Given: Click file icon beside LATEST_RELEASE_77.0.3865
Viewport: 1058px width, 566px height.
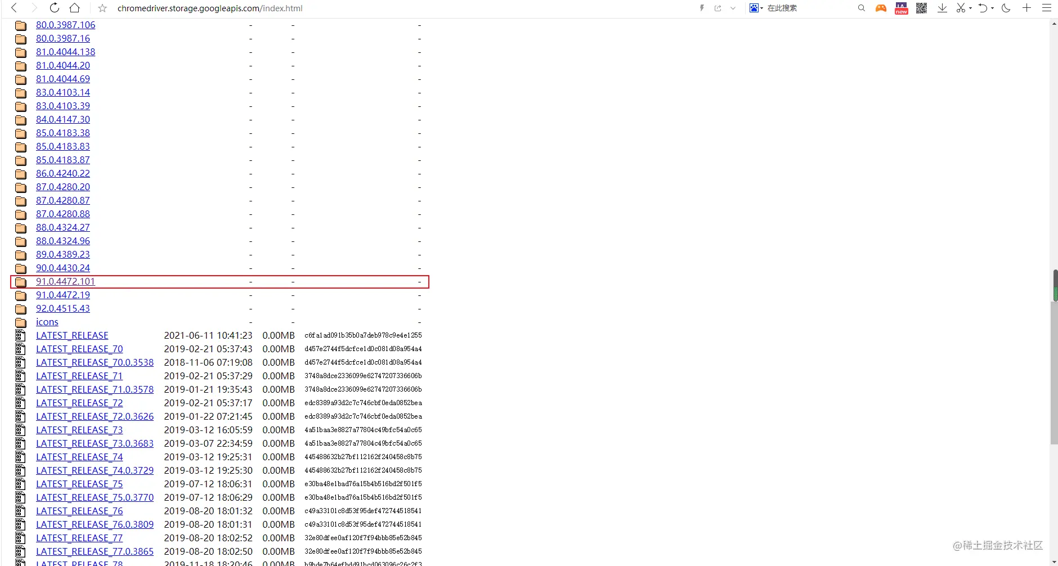Looking at the screenshot, I should point(21,551).
